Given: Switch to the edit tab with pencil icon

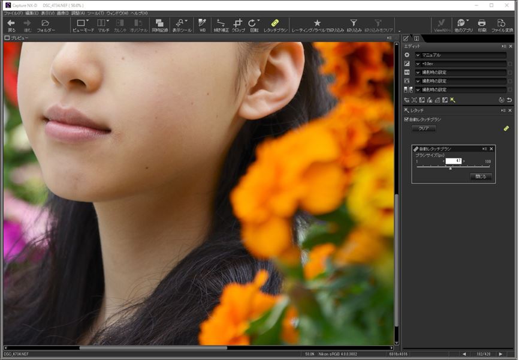Looking at the screenshot, I should [x=406, y=38].
